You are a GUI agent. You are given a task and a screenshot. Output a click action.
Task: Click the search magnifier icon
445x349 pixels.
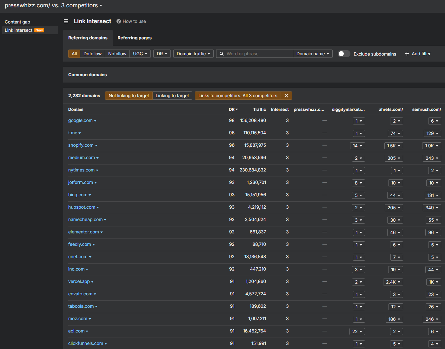(222, 54)
